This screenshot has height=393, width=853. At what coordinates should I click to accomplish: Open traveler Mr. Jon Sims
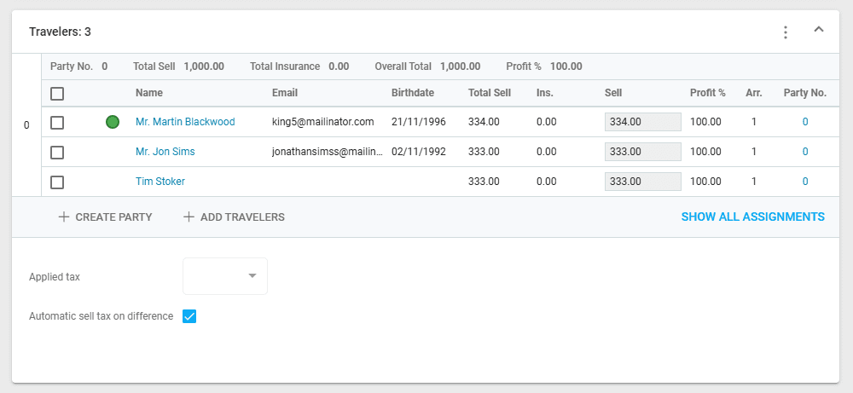(165, 152)
